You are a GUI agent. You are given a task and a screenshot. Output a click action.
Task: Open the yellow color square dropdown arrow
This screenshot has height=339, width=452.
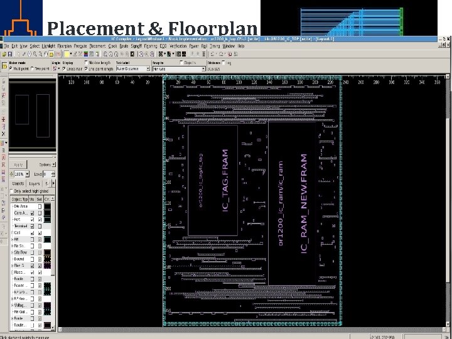71,54
